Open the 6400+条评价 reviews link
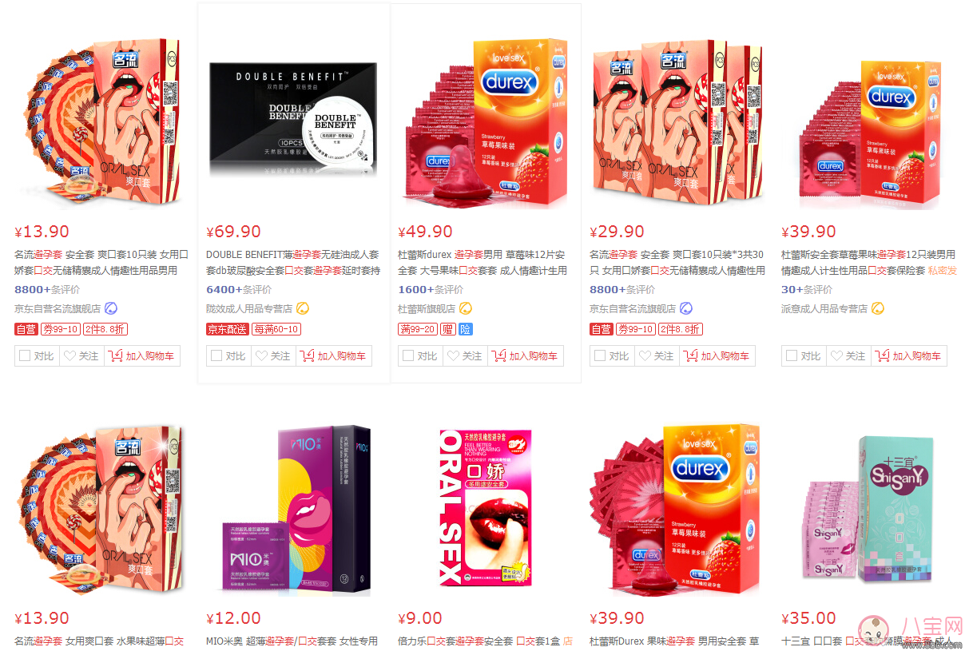969x651 pixels. [x=239, y=290]
